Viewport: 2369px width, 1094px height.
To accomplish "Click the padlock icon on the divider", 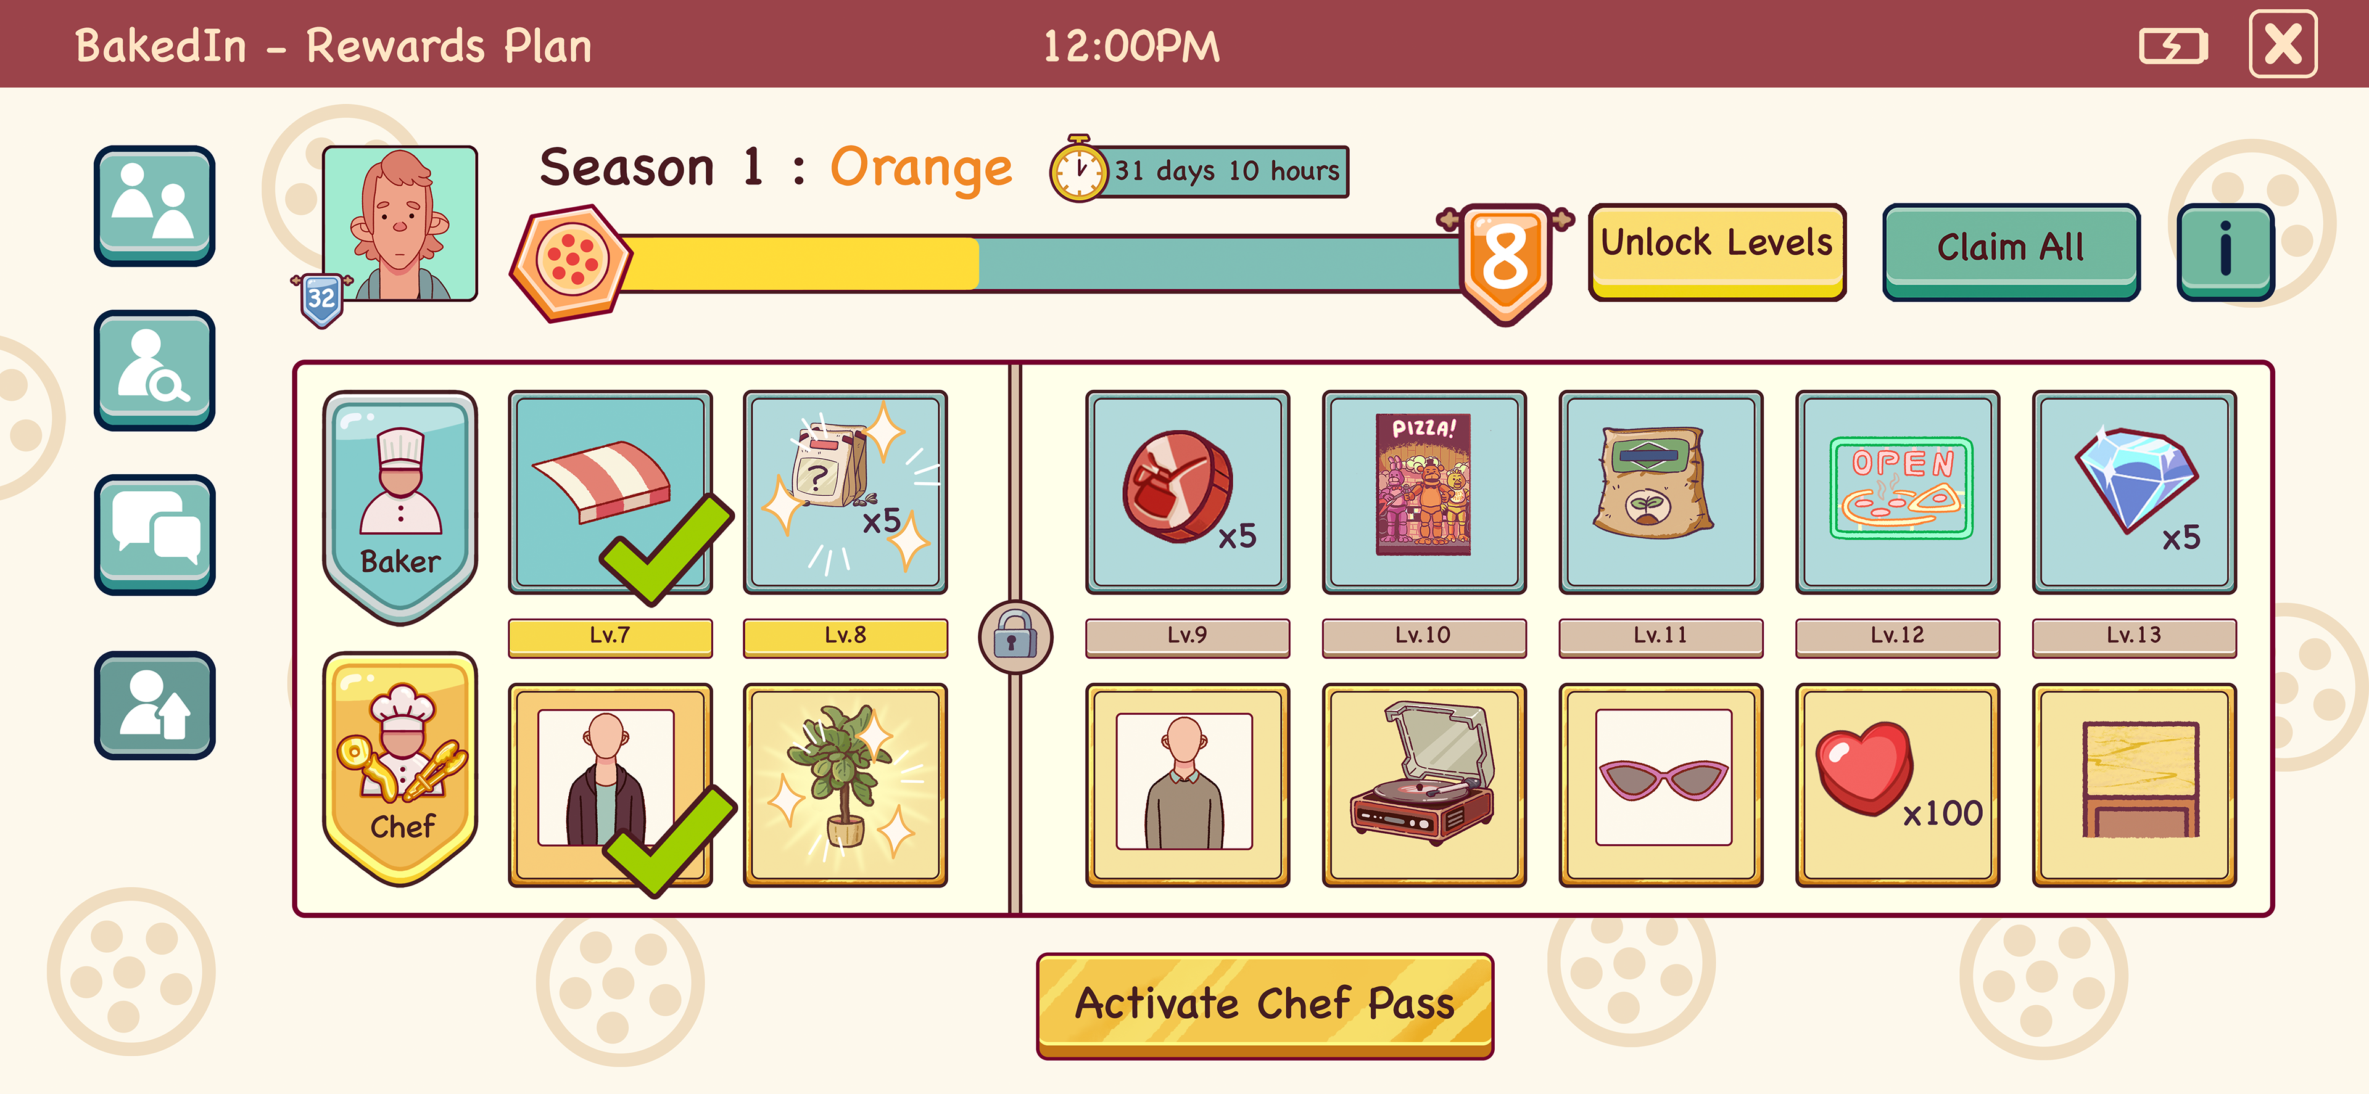I will coord(1015,636).
